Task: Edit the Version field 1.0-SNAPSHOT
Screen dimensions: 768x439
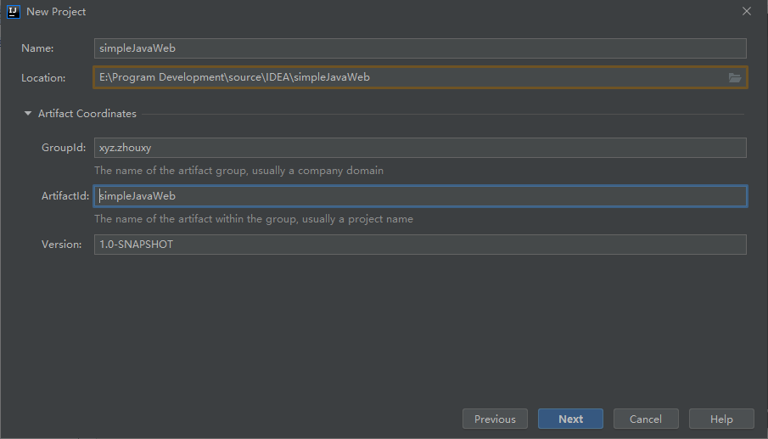Action: 420,245
